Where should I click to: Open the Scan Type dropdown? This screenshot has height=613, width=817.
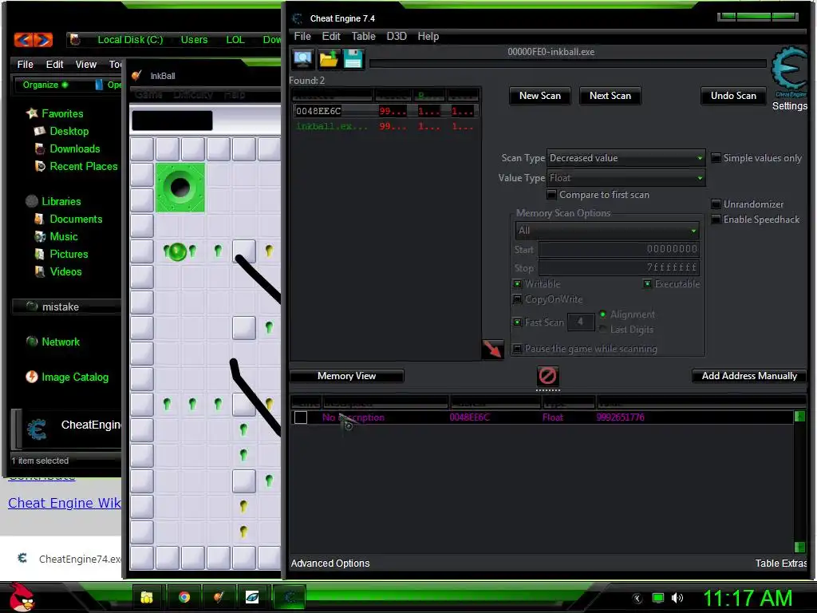tap(626, 158)
